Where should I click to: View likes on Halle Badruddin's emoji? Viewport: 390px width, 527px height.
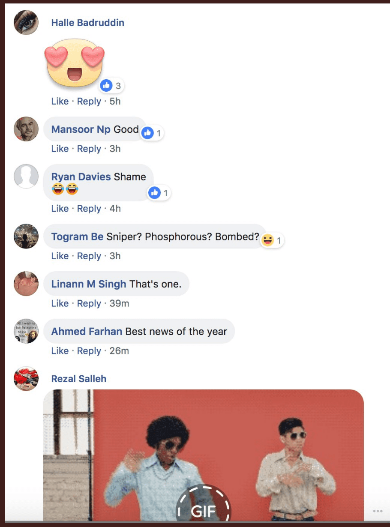(111, 86)
